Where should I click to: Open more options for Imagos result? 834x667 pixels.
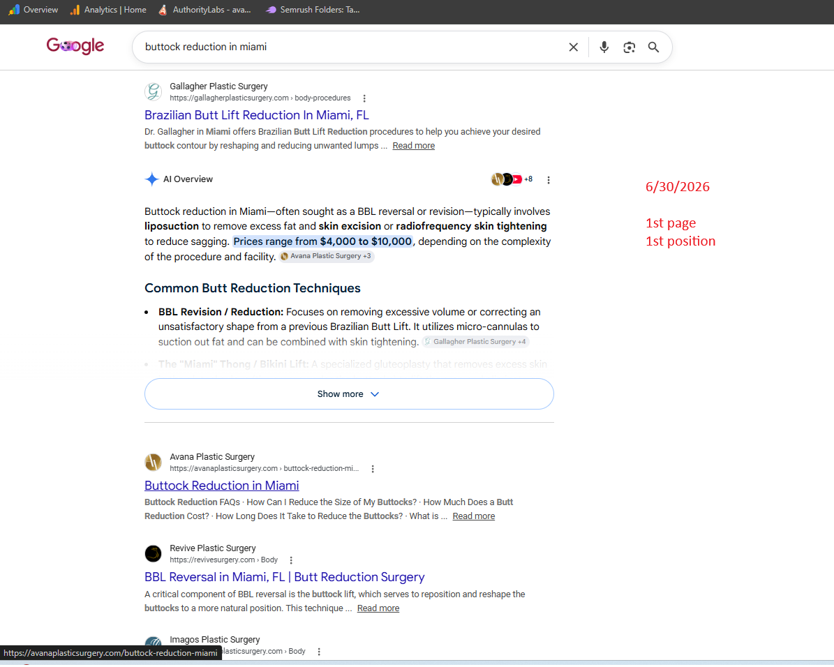click(319, 652)
